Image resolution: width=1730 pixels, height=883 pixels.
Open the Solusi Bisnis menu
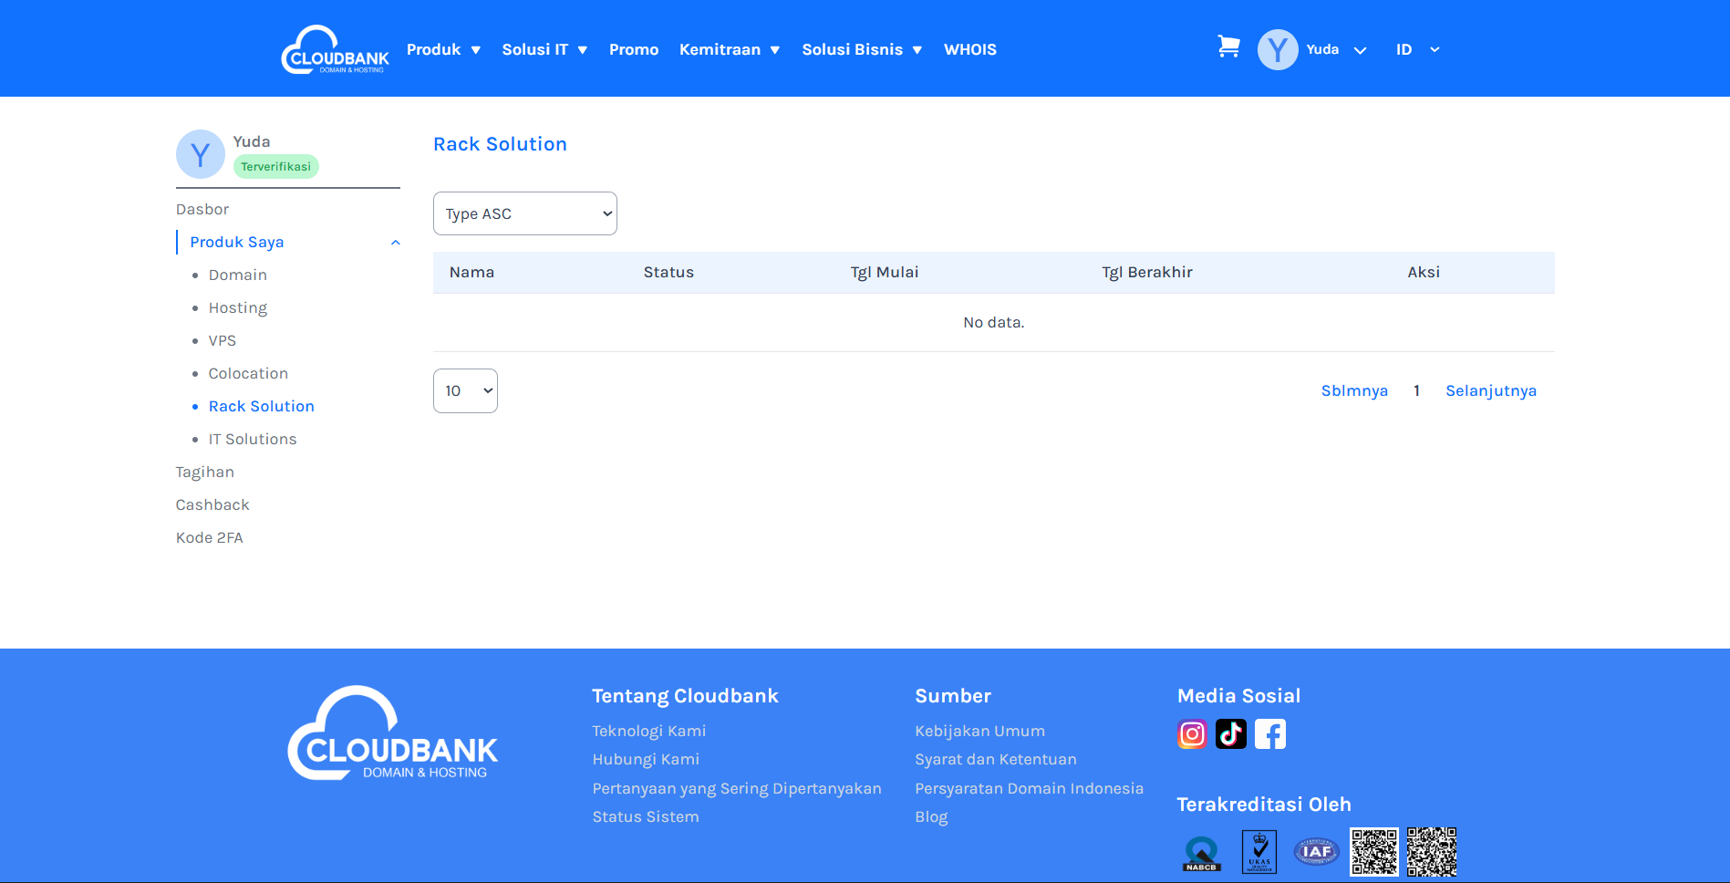[x=862, y=49]
